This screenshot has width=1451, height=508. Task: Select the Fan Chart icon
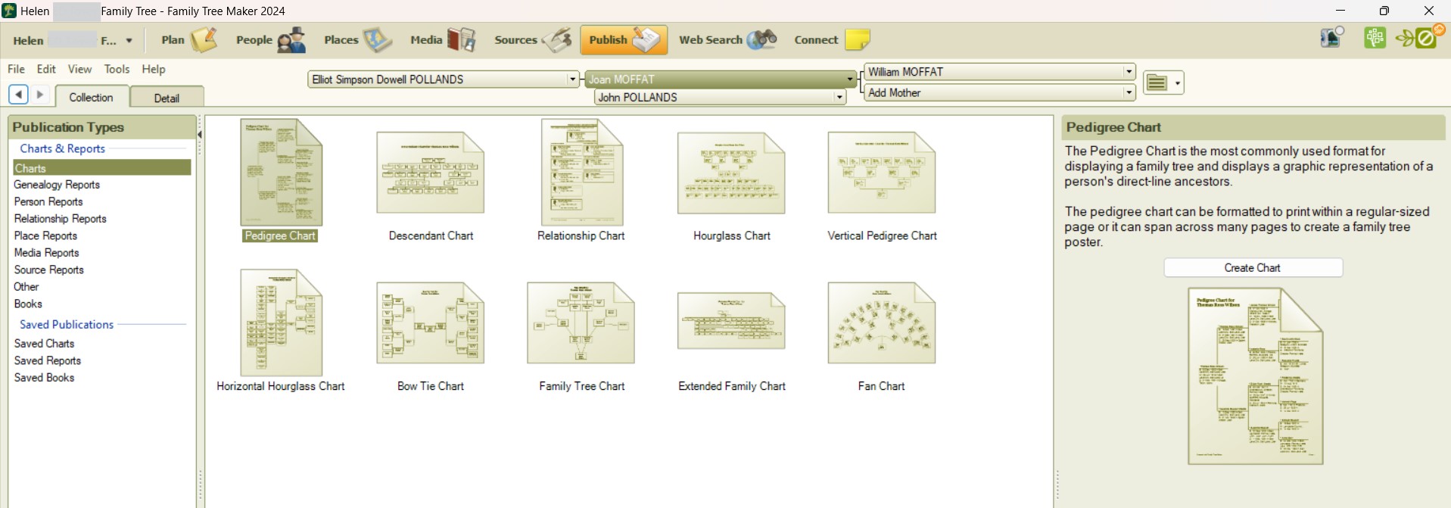coord(881,323)
